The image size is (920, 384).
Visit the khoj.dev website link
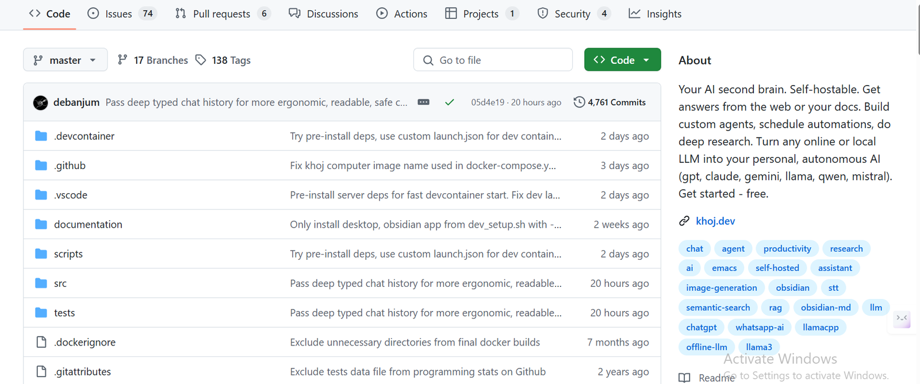point(715,221)
